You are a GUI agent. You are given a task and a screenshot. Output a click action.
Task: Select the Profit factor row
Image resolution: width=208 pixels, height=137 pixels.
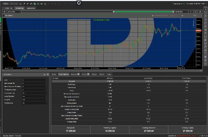[129, 84]
